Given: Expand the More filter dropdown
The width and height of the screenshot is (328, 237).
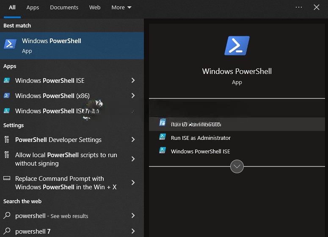Looking at the screenshot, I should click(x=121, y=7).
